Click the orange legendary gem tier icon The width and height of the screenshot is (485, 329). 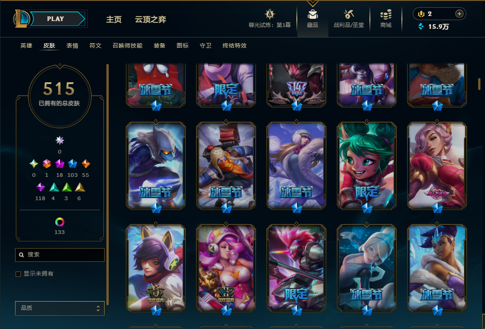coord(86,164)
